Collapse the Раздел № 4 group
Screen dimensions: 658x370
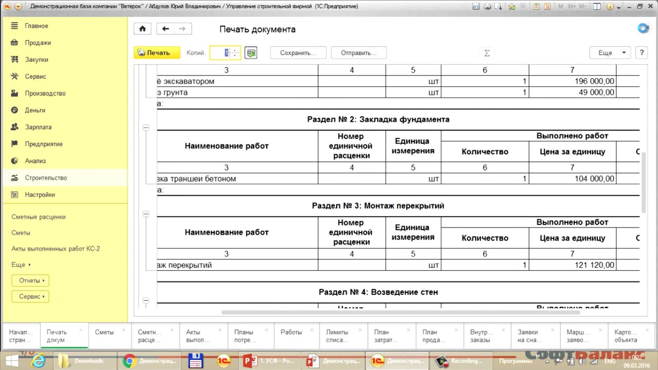[x=146, y=300]
